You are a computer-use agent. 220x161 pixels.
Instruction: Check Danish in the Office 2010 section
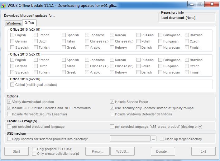click(138, 47)
